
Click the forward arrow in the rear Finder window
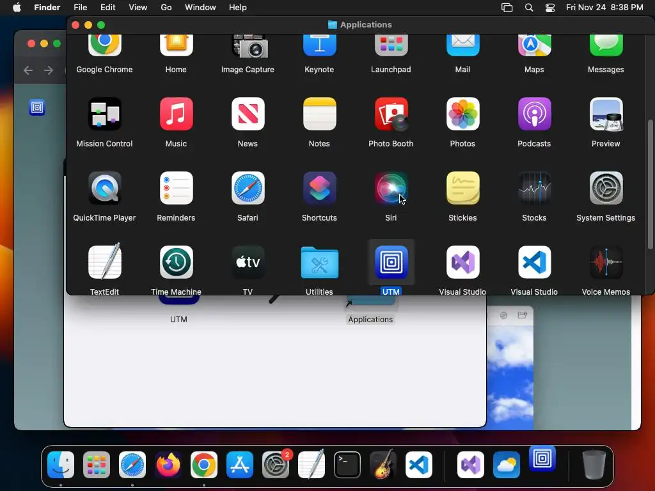tap(49, 70)
